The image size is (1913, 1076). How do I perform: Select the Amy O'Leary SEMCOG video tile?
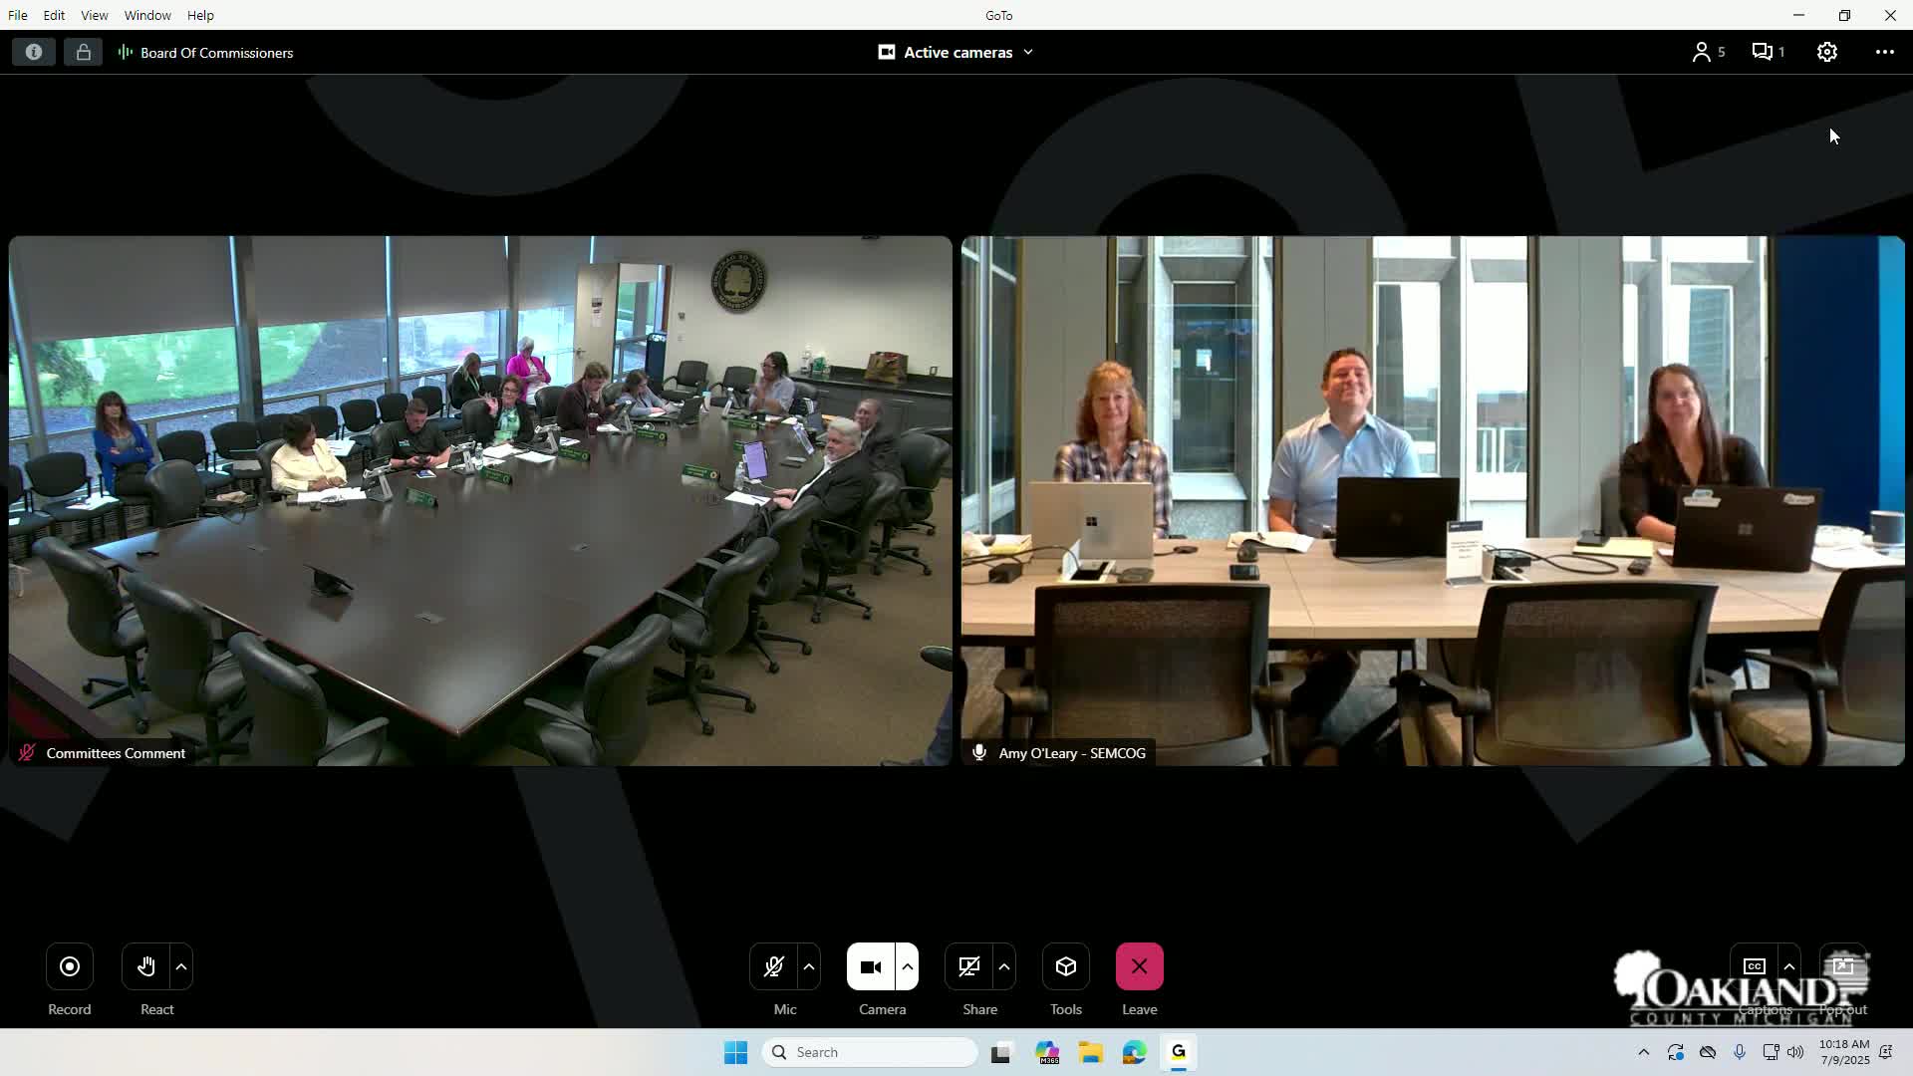tap(1433, 500)
